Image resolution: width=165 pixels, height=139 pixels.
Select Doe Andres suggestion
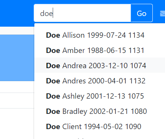100,80
